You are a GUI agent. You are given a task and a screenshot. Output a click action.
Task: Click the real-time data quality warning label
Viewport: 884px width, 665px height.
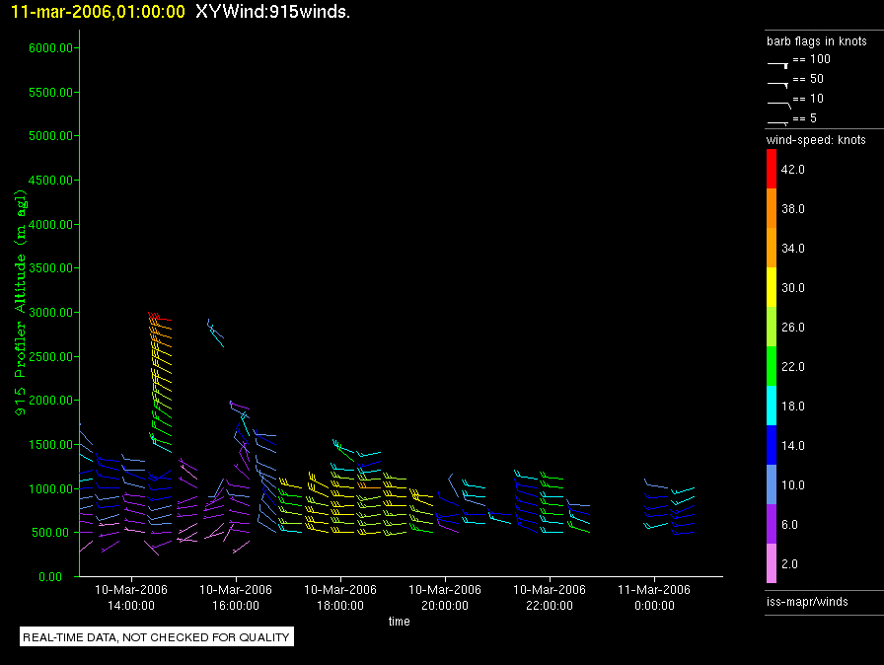coord(157,637)
